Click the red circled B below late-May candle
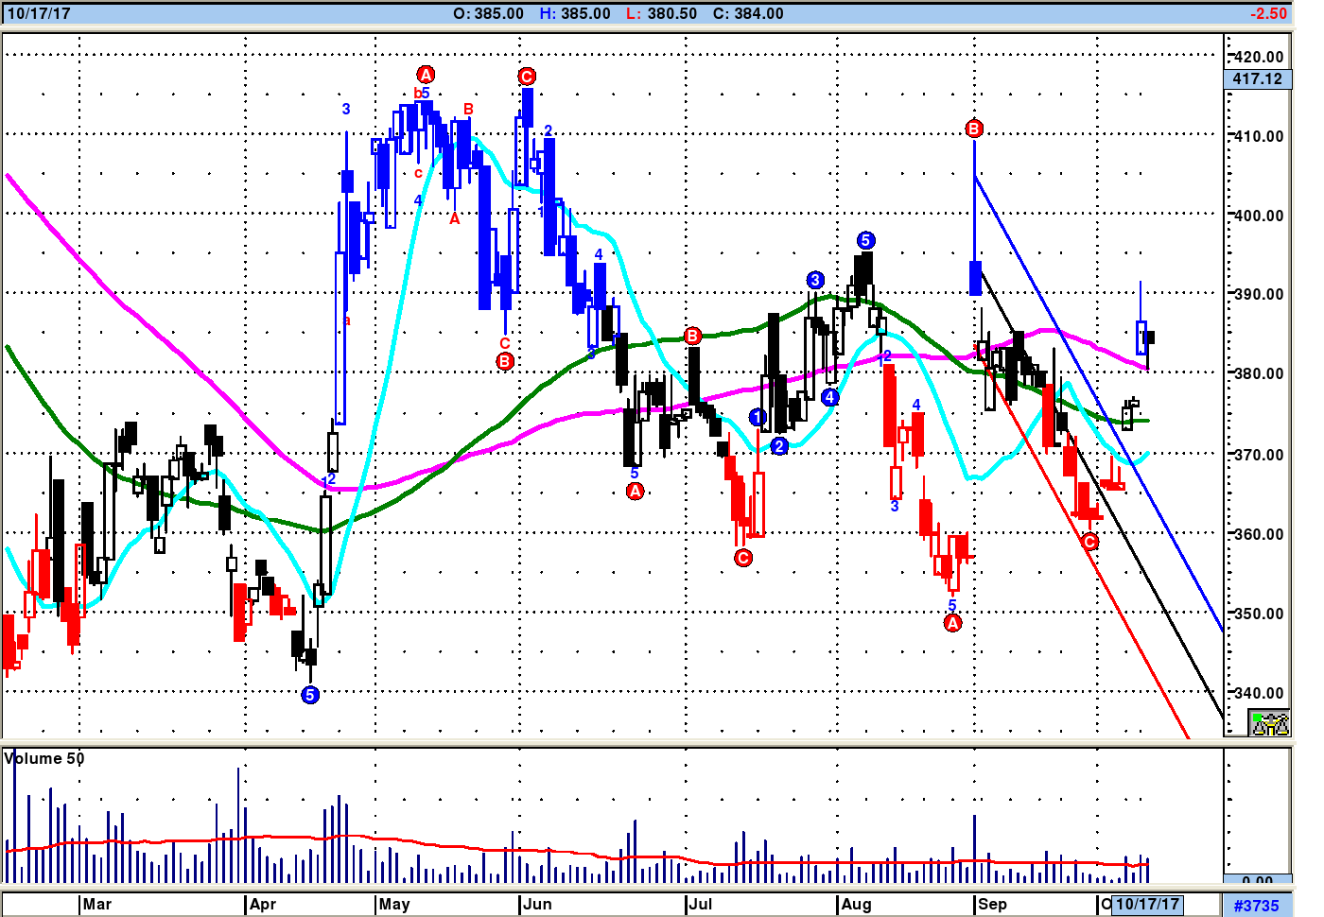 pos(505,361)
